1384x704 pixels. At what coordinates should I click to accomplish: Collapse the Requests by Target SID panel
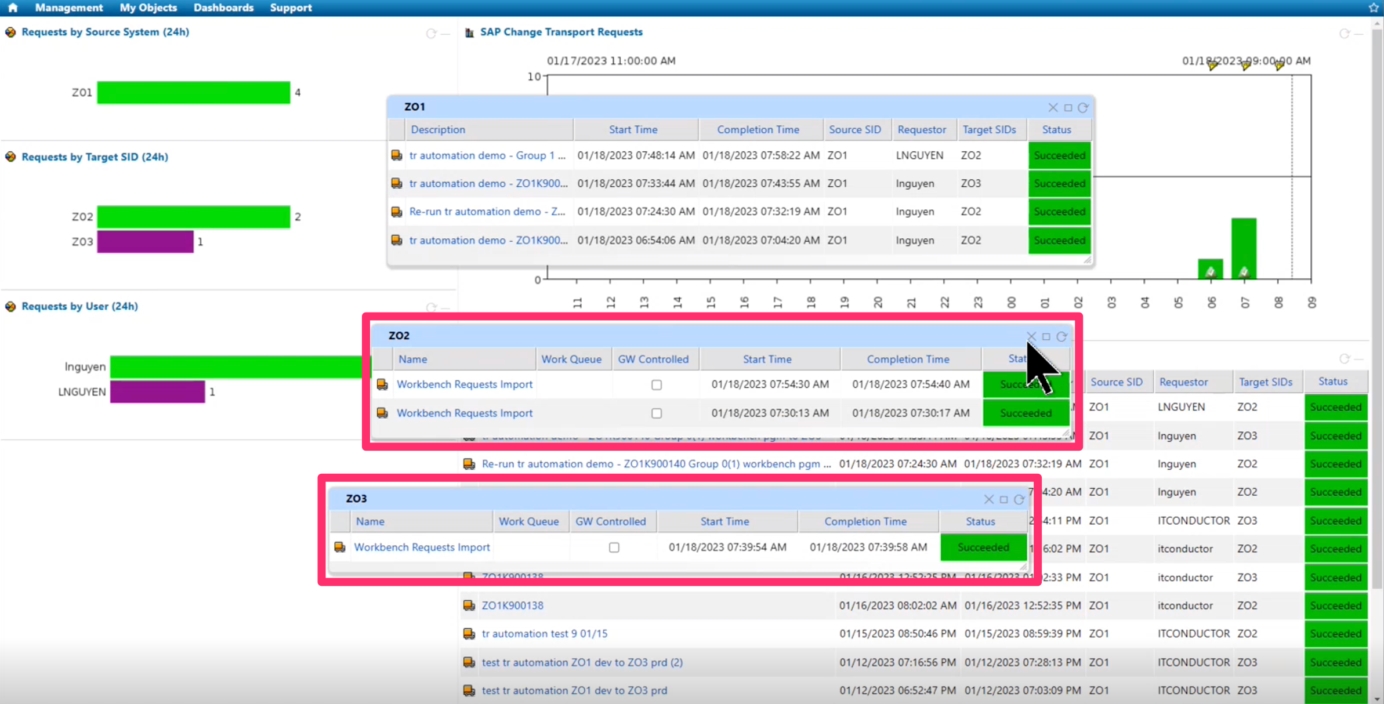[446, 158]
